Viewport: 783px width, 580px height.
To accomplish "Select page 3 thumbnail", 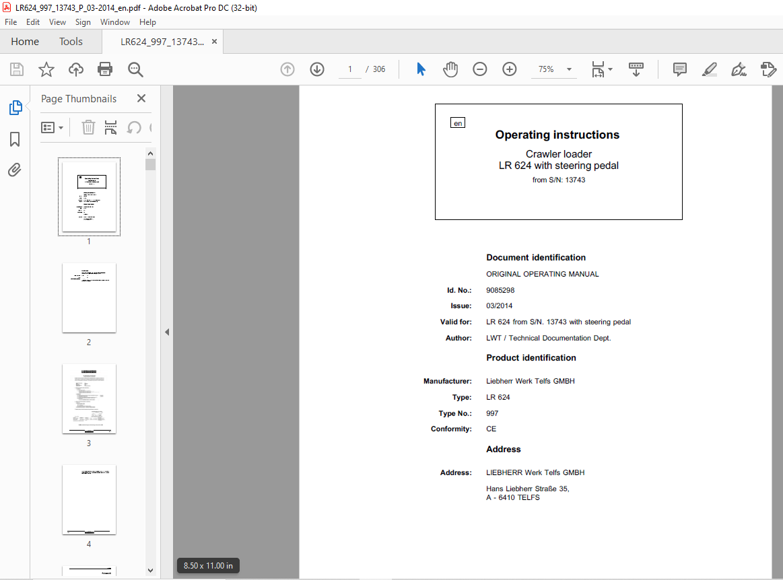I will (90, 399).
